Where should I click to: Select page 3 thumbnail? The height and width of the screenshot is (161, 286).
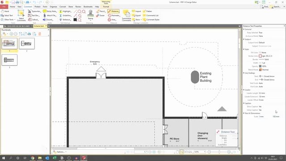point(9,60)
